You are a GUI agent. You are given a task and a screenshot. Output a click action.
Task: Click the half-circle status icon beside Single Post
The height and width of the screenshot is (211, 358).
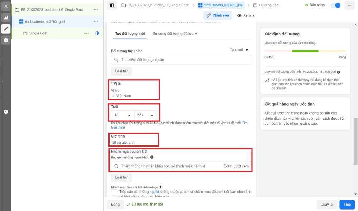97,33
